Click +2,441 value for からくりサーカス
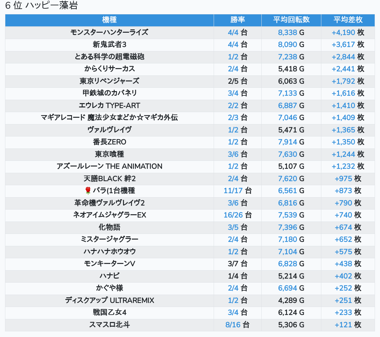The height and width of the screenshot is (337, 380). [x=343, y=69]
